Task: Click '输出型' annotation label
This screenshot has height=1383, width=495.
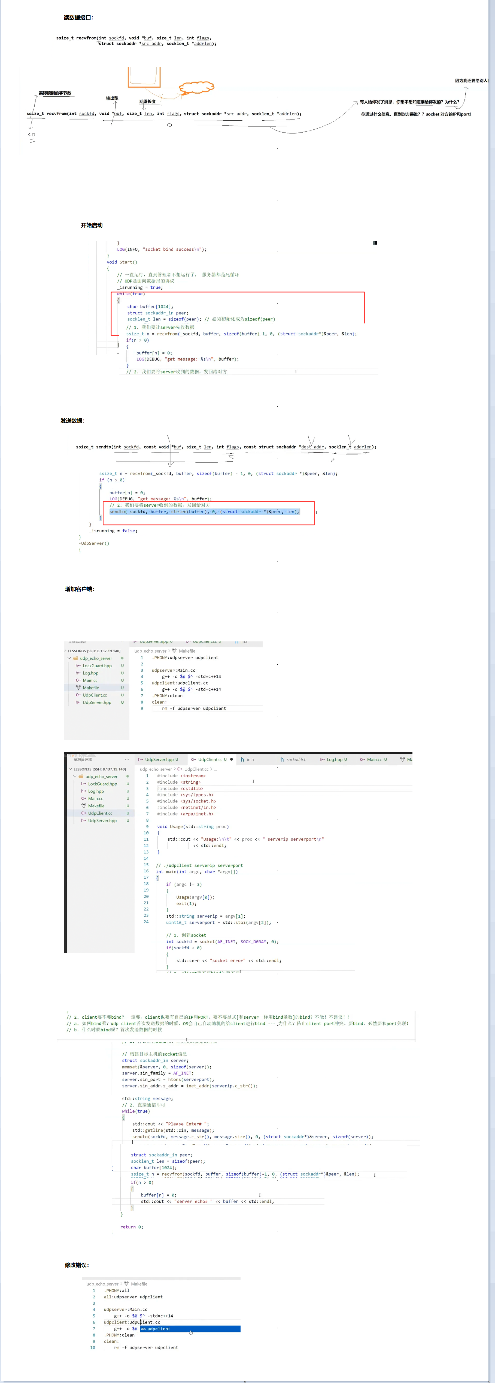Action: [112, 98]
